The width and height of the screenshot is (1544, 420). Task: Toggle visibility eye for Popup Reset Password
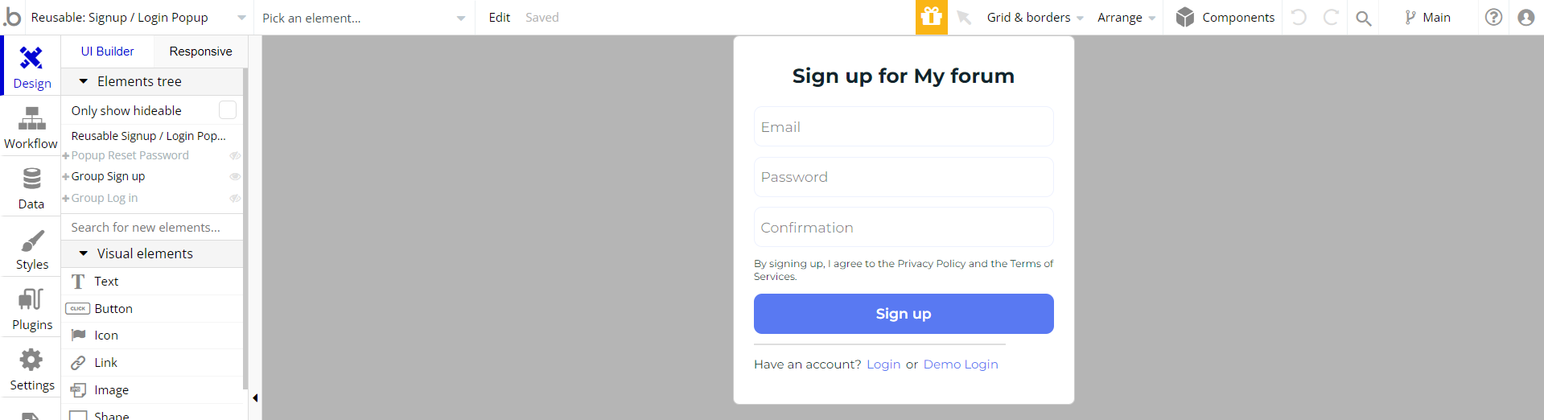235,155
